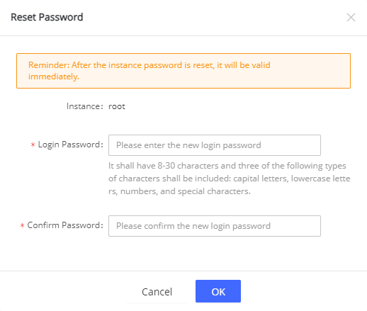This screenshot has width=367, height=311.
Task: Select the Instance label text
Action: 85,106
